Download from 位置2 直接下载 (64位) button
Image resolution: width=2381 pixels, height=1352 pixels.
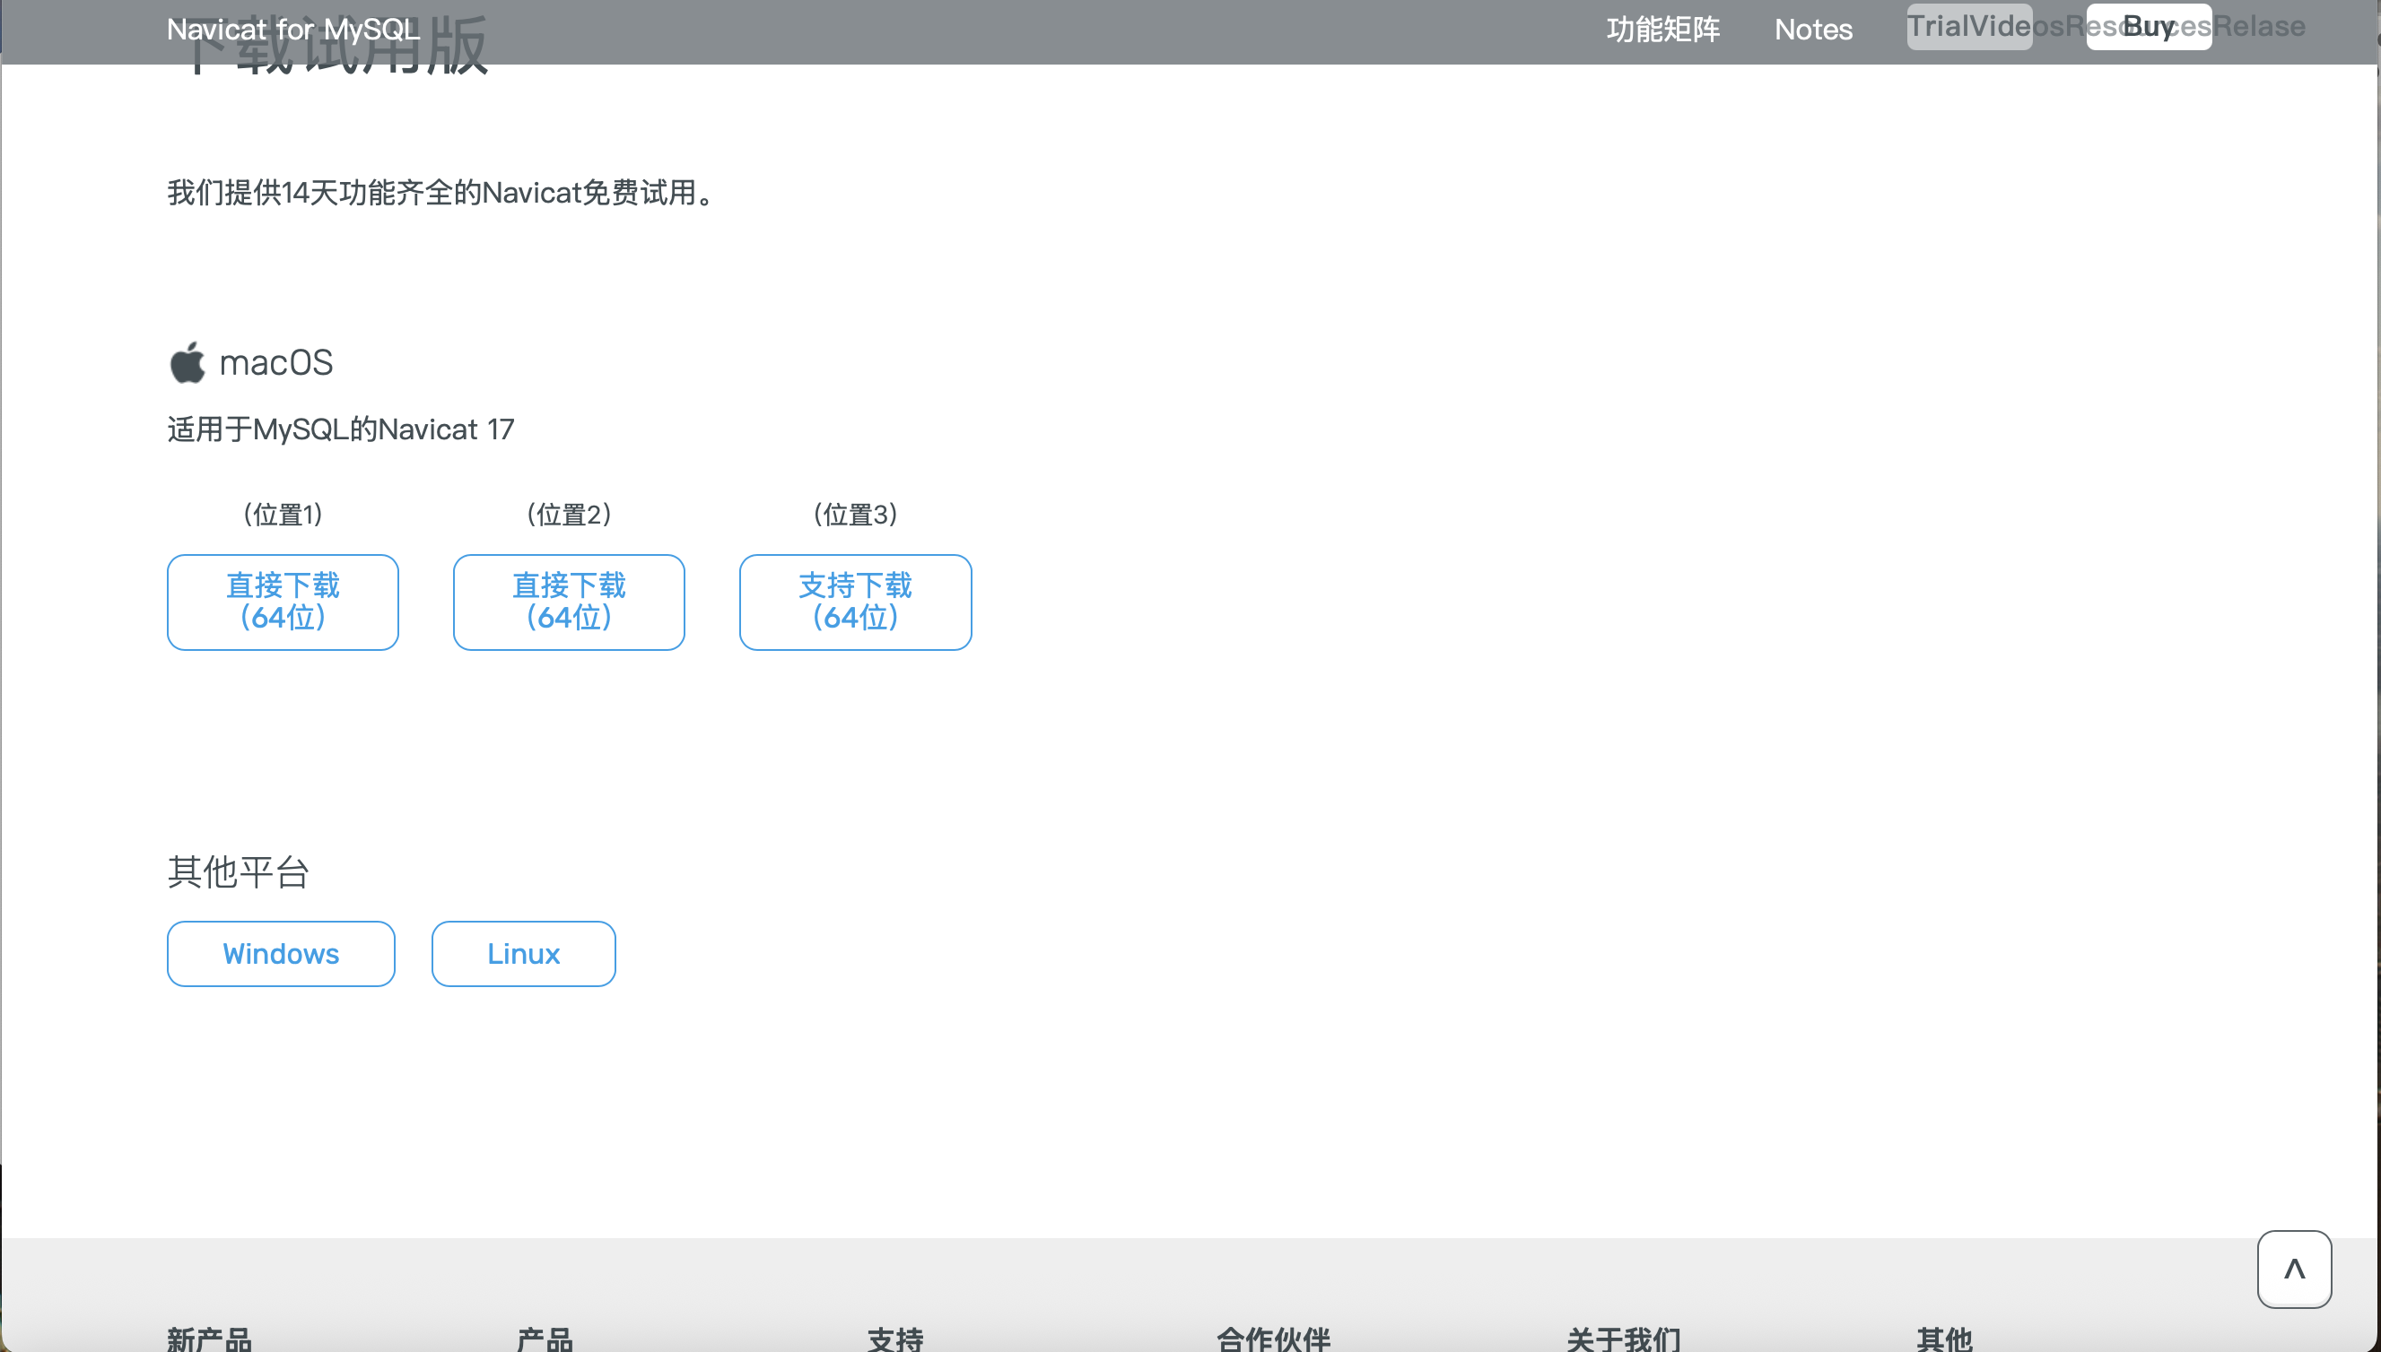point(569,602)
